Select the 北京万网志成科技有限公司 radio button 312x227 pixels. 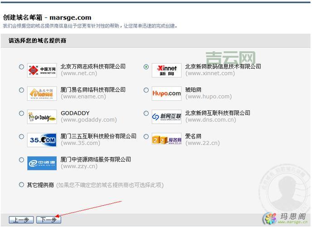coord(21,67)
